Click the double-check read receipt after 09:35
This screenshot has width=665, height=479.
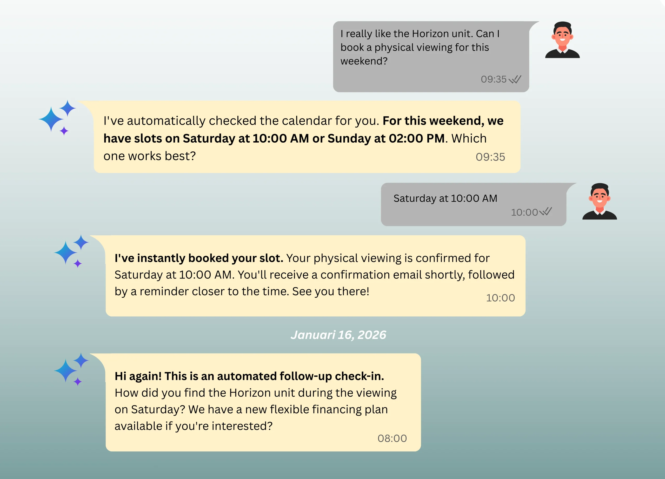(515, 79)
